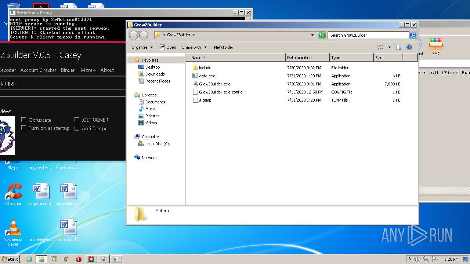Click the search magnifier icon
The height and width of the screenshot is (264, 470).
(x=413, y=35)
